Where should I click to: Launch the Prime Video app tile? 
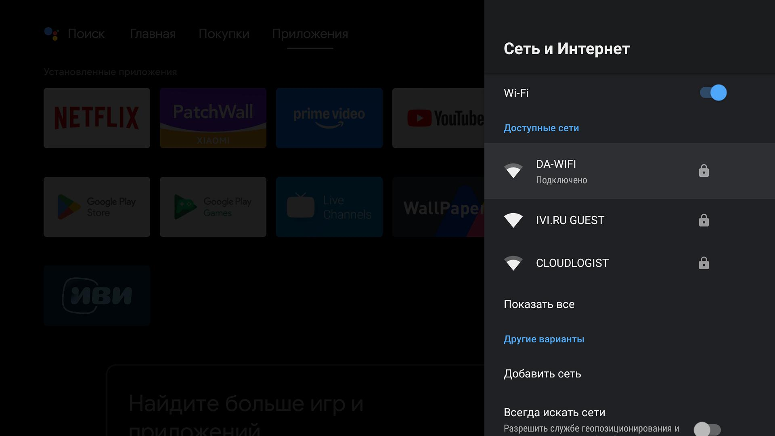click(329, 118)
